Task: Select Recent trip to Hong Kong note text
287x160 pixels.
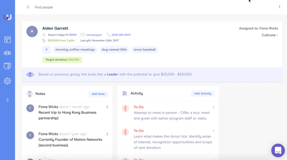Action: point(67,115)
